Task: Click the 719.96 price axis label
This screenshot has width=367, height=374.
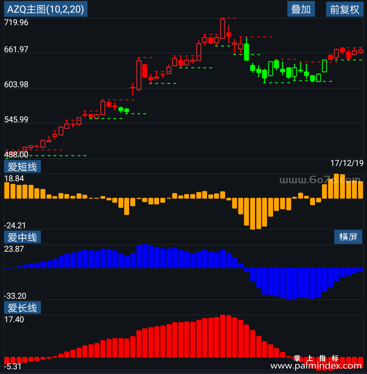Action: (16, 23)
